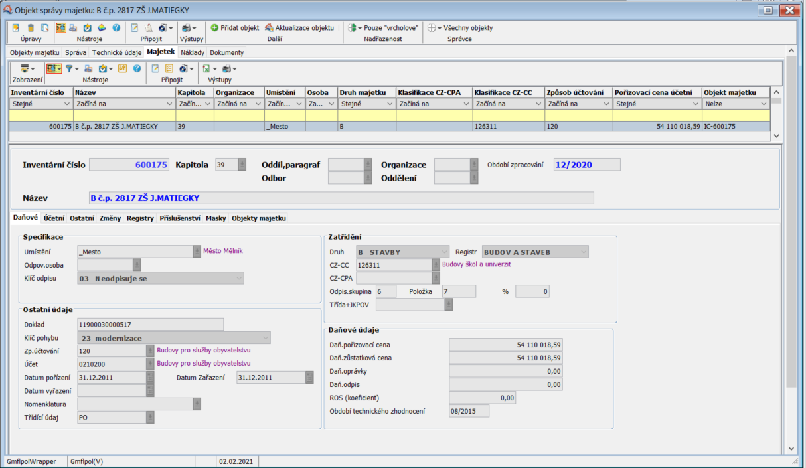Image resolution: width=806 pixels, height=468 pixels.
Task: Switch to the Technické údaje tab
Action: click(x=116, y=52)
